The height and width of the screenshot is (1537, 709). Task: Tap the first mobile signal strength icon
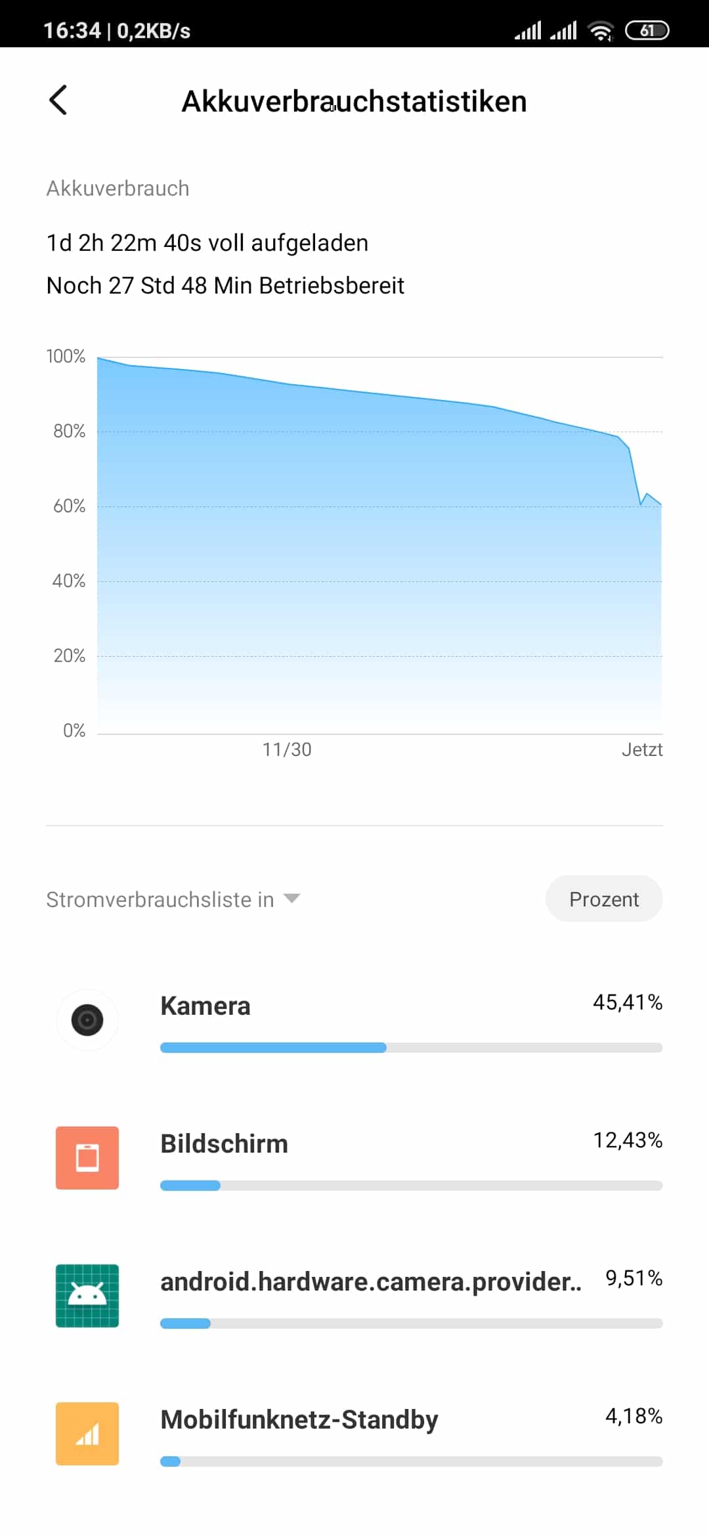[x=528, y=30]
